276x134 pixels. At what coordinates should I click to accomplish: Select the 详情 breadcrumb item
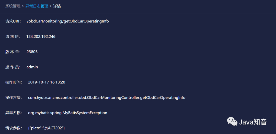[57, 6]
